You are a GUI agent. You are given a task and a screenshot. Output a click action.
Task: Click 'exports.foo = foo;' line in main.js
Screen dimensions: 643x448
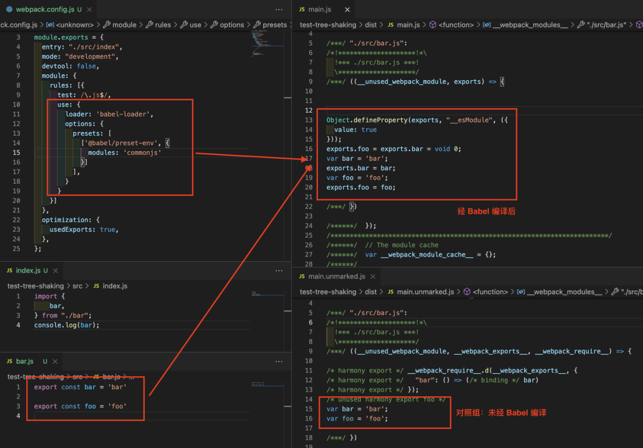coord(361,187)
